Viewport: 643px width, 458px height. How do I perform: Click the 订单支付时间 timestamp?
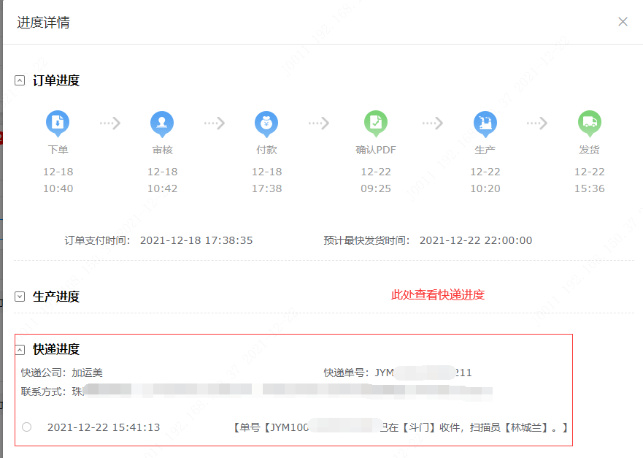tap(196, 240)
